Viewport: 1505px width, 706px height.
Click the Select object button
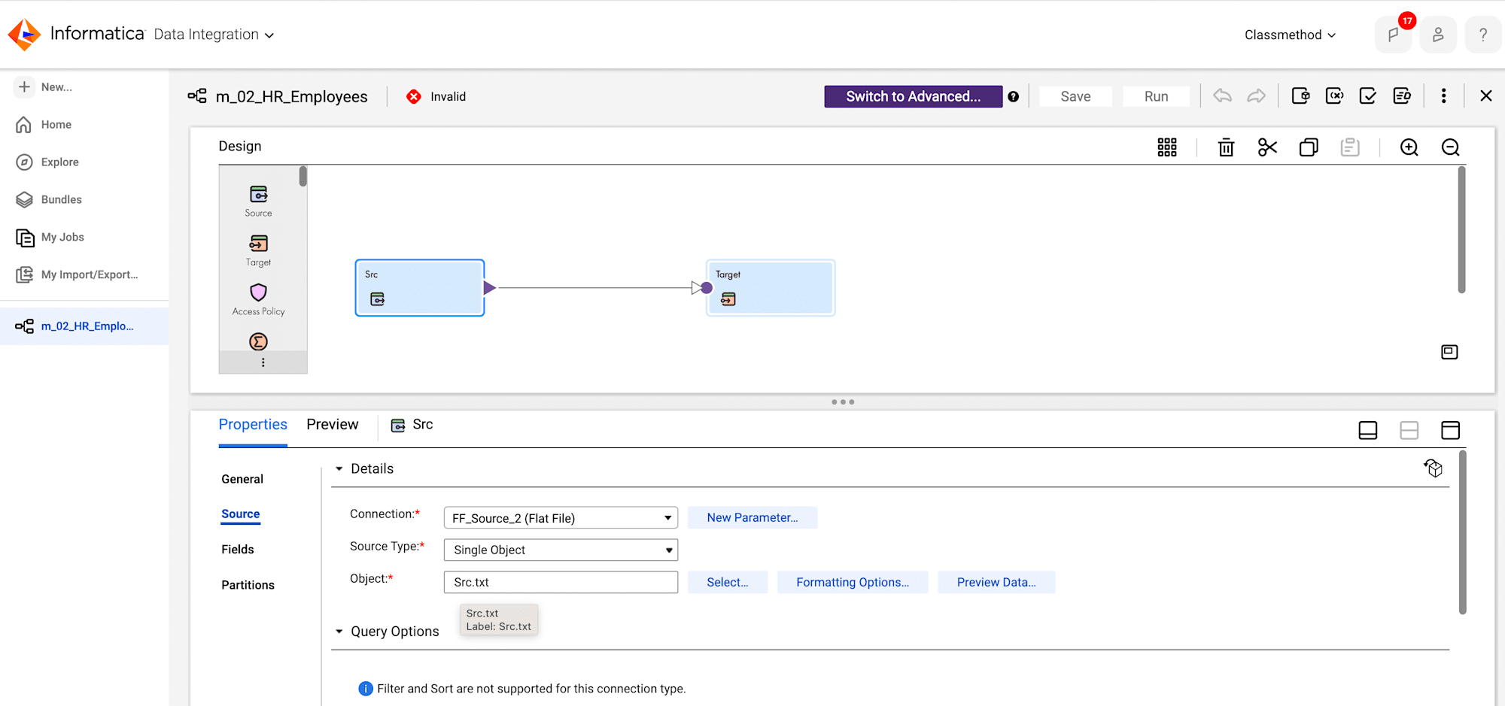(x=728, y=582)
